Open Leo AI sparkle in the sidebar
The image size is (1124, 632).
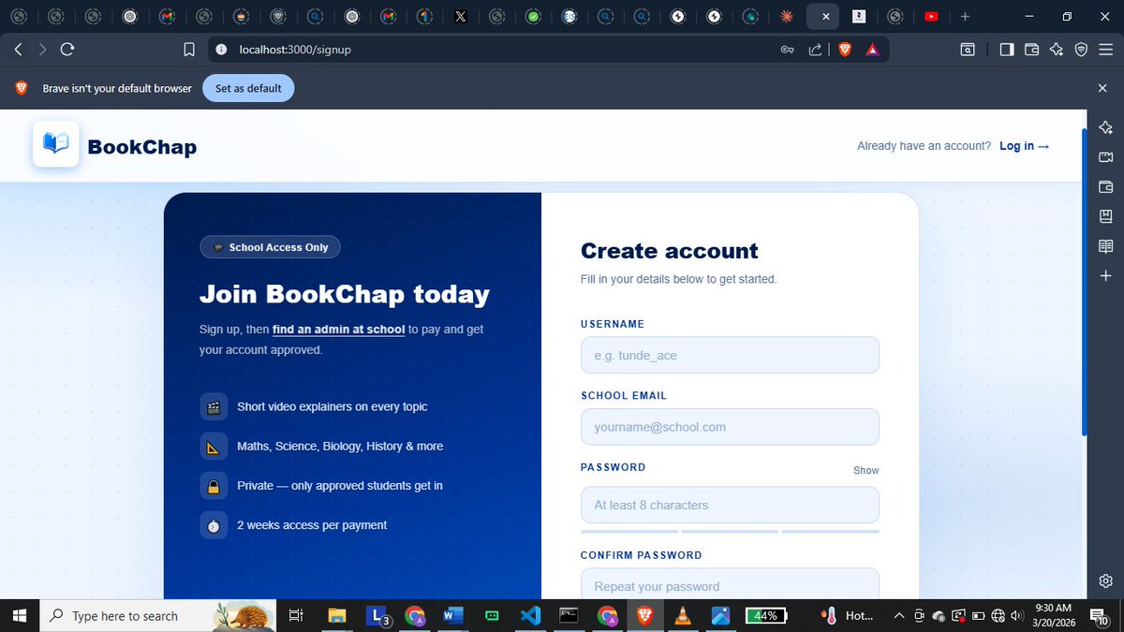[1105, 127]
